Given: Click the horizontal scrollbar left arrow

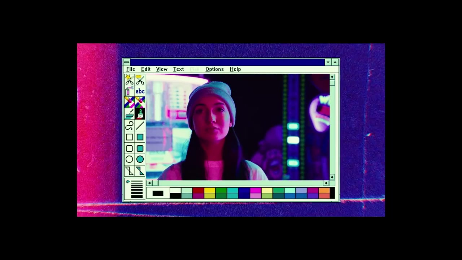Looking at the screenshot, I should (149, 183).
